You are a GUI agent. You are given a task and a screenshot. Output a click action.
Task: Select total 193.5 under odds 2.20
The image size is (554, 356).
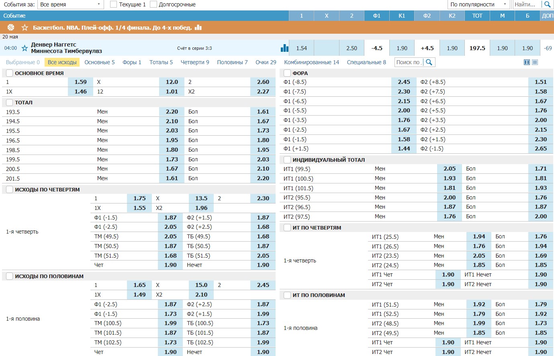pyautogui.click(x=172, y=112)
